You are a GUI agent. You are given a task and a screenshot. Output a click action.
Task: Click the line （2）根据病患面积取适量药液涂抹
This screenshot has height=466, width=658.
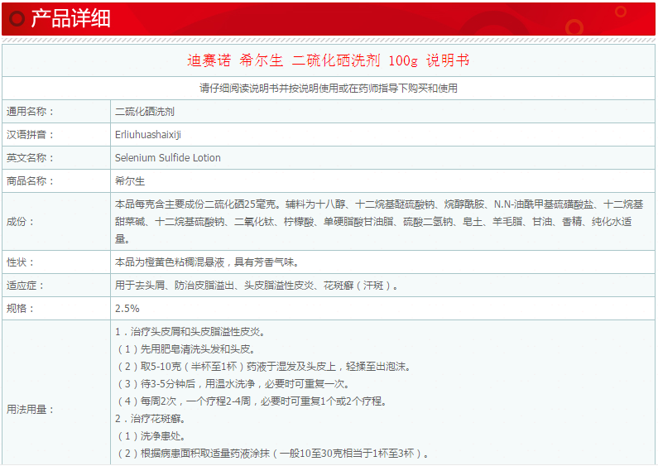pos(272,454)
